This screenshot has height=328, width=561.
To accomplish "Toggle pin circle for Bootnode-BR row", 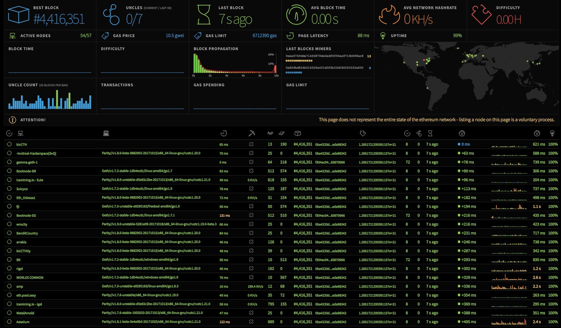I will pyautogui.click(x=9, y=171).
